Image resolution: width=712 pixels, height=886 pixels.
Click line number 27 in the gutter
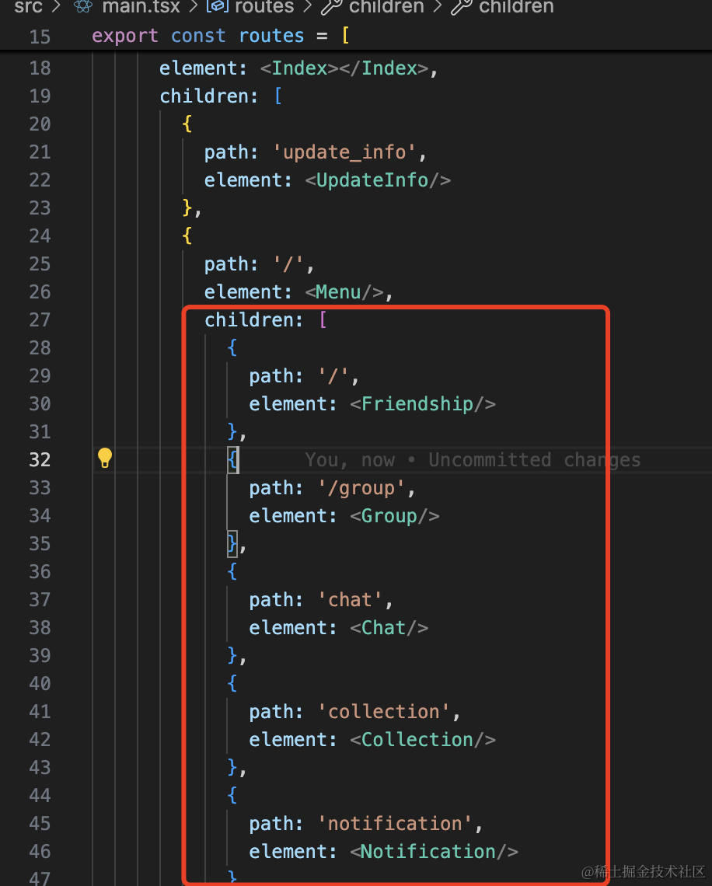pyautogui.click(x=40, y=320)
